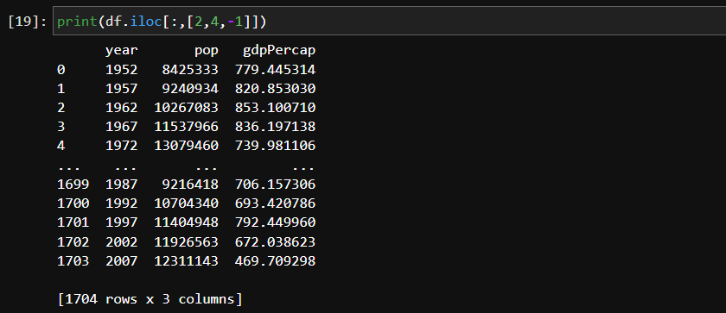726x313 pixels.
Task: Select the cell prompt number [19]:
Action: [x=28, y=22]
